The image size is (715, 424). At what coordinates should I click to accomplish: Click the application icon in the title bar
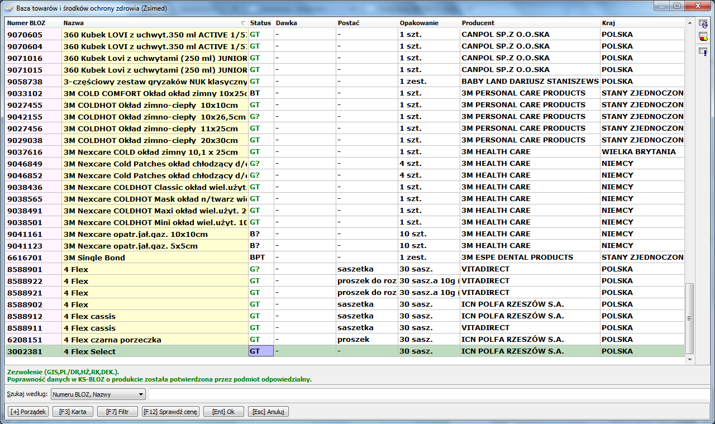coord(8,8)
